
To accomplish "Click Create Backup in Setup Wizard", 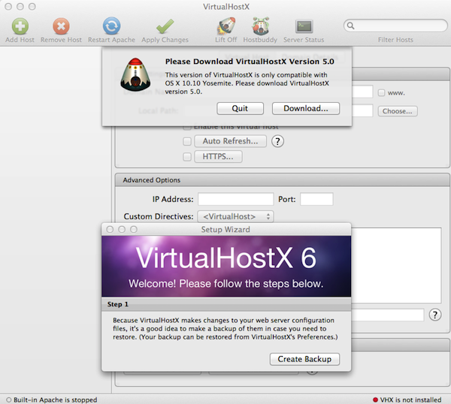I will [x=304, y=359].
